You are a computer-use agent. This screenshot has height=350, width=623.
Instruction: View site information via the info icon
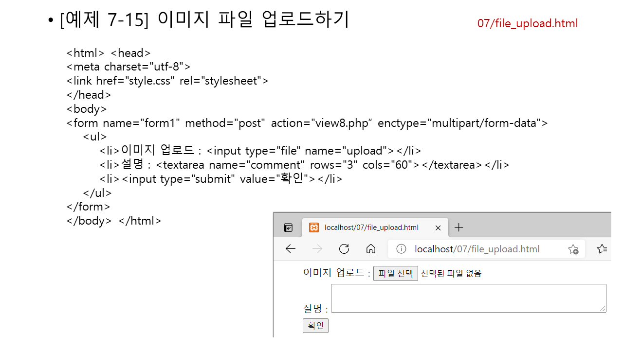(401, 249)
